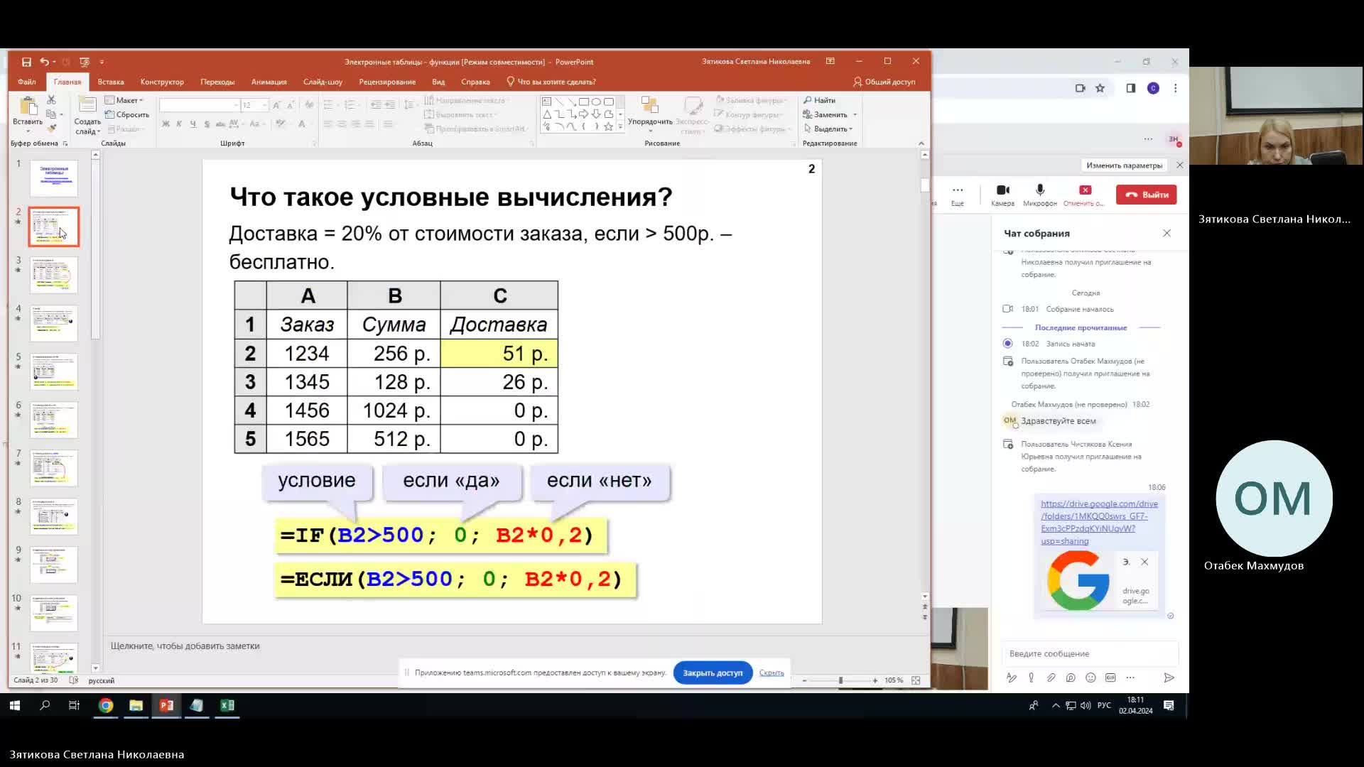1364x767 pixels.
Task: Cut selection with the scissors icon
Action: coord(51,100)
